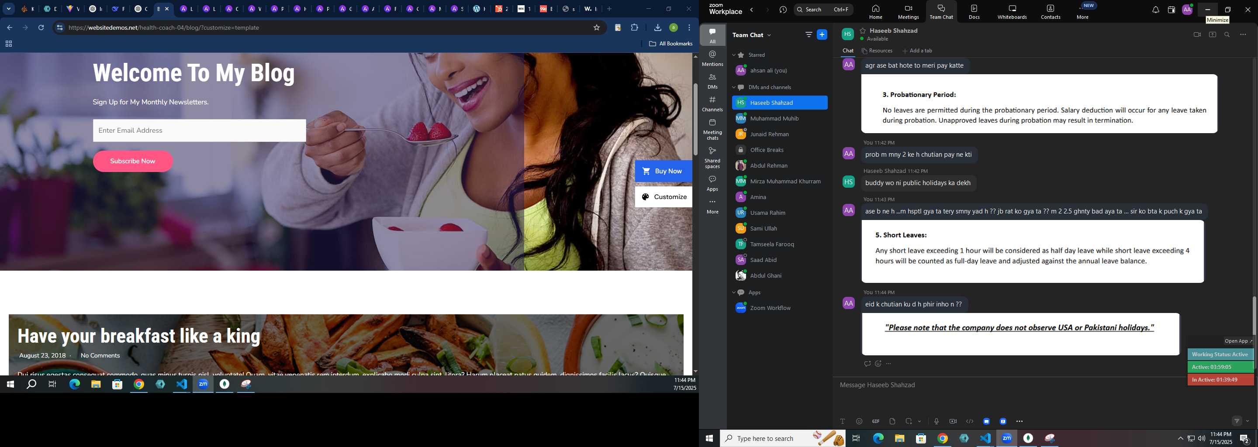Open Office Breaks channel

pos(780,150)
